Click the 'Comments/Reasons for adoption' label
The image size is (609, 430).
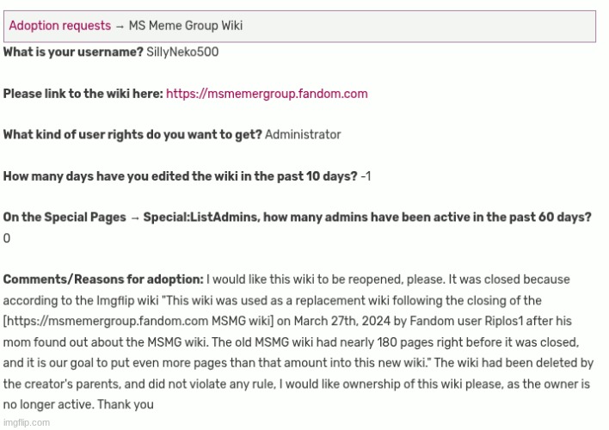click(103, 279)
